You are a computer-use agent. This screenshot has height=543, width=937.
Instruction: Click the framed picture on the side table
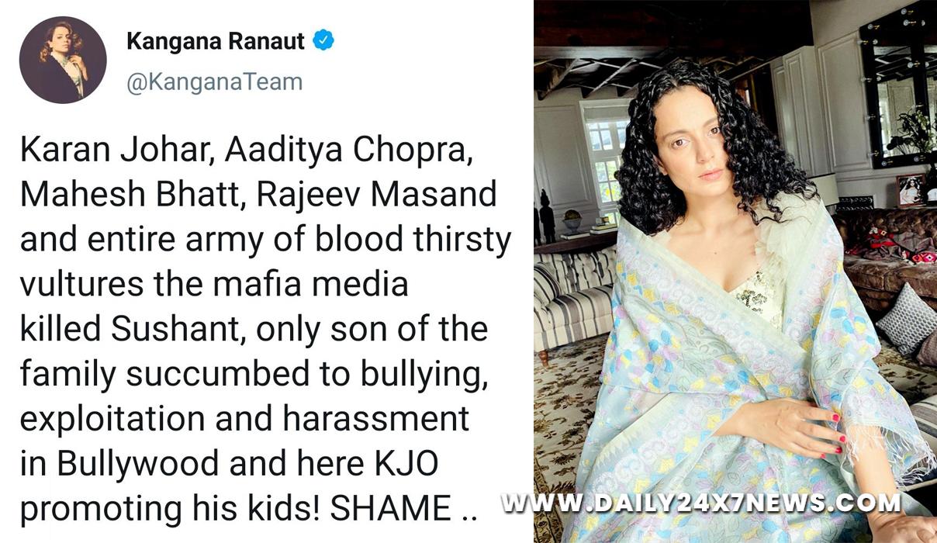click(910, 190)
